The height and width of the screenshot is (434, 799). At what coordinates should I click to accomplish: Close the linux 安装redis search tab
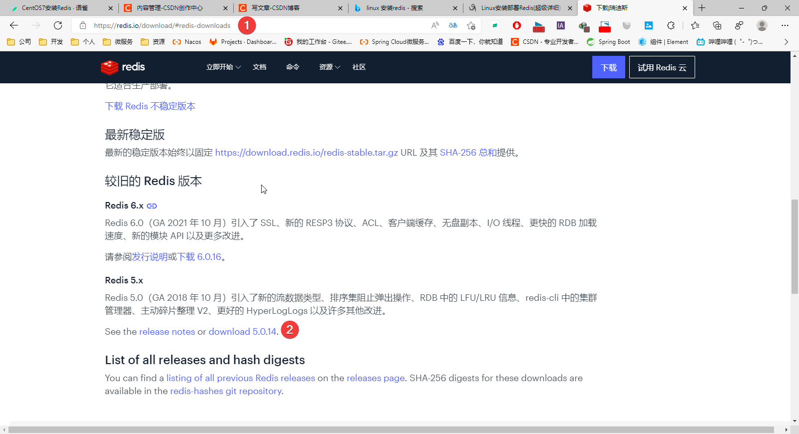coord(455,8)
